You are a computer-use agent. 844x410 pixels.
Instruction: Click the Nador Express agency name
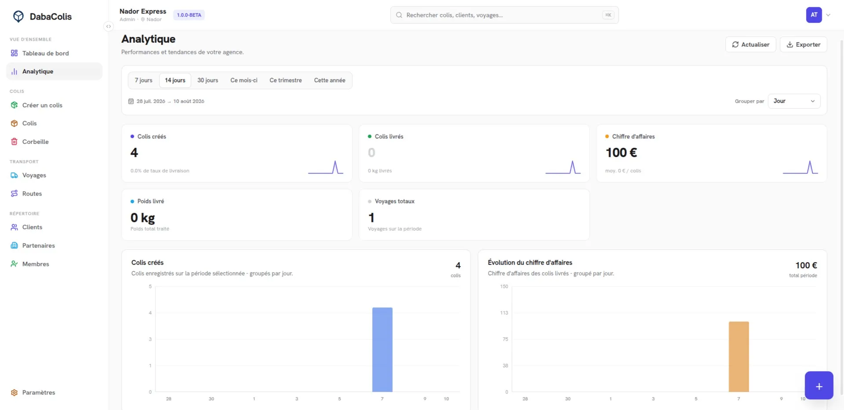143,11
